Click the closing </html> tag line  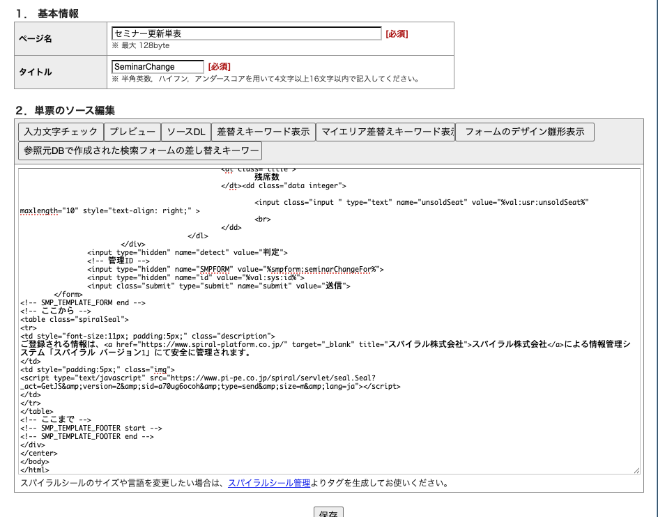[34, 470]
